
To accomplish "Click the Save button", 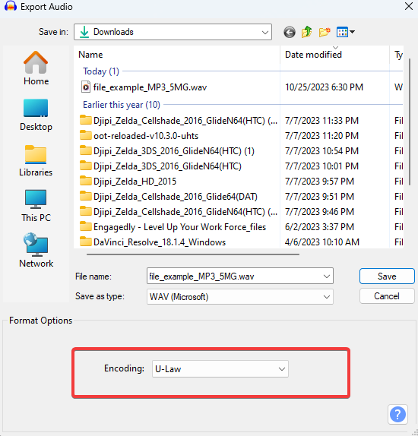I will click(387, 276).
